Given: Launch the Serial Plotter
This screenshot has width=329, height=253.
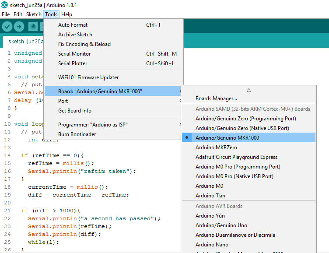Looking at the screenshot, I should pos(73,63).
